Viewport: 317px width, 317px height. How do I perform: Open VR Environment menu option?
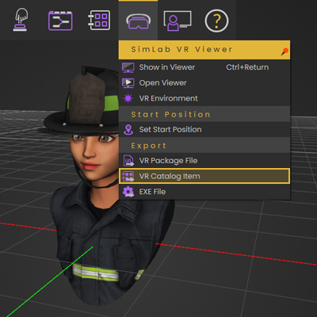(x=204, y=98)
